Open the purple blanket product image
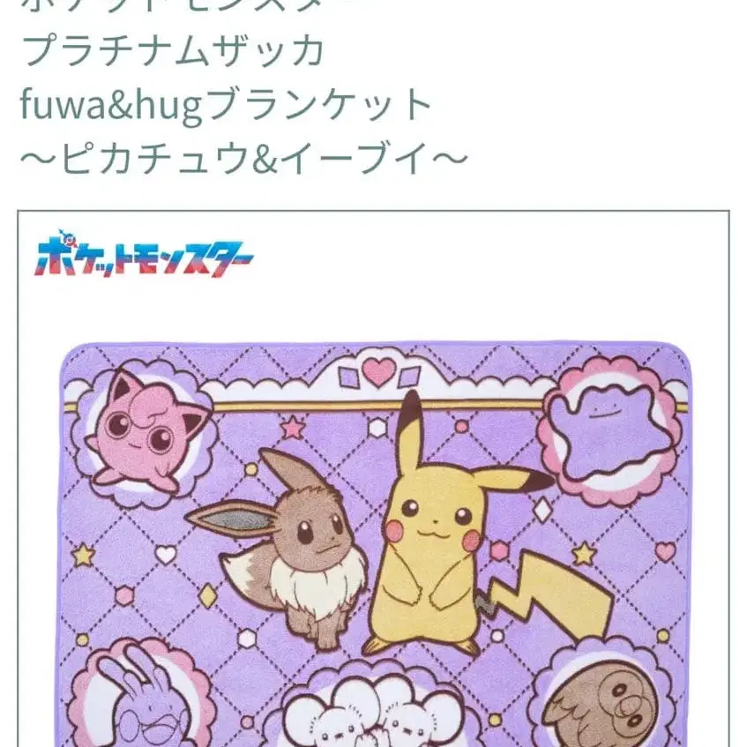 tap(376, 544)
